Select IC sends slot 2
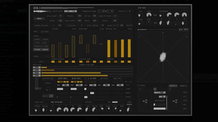Screen dimensions: 218x122 click(155, 89)
